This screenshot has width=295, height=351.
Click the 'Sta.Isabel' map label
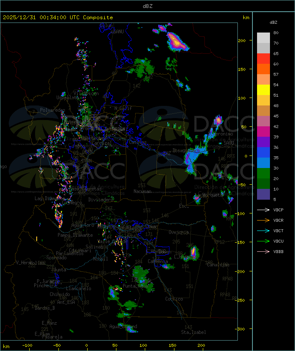click(x=194, y=332)
